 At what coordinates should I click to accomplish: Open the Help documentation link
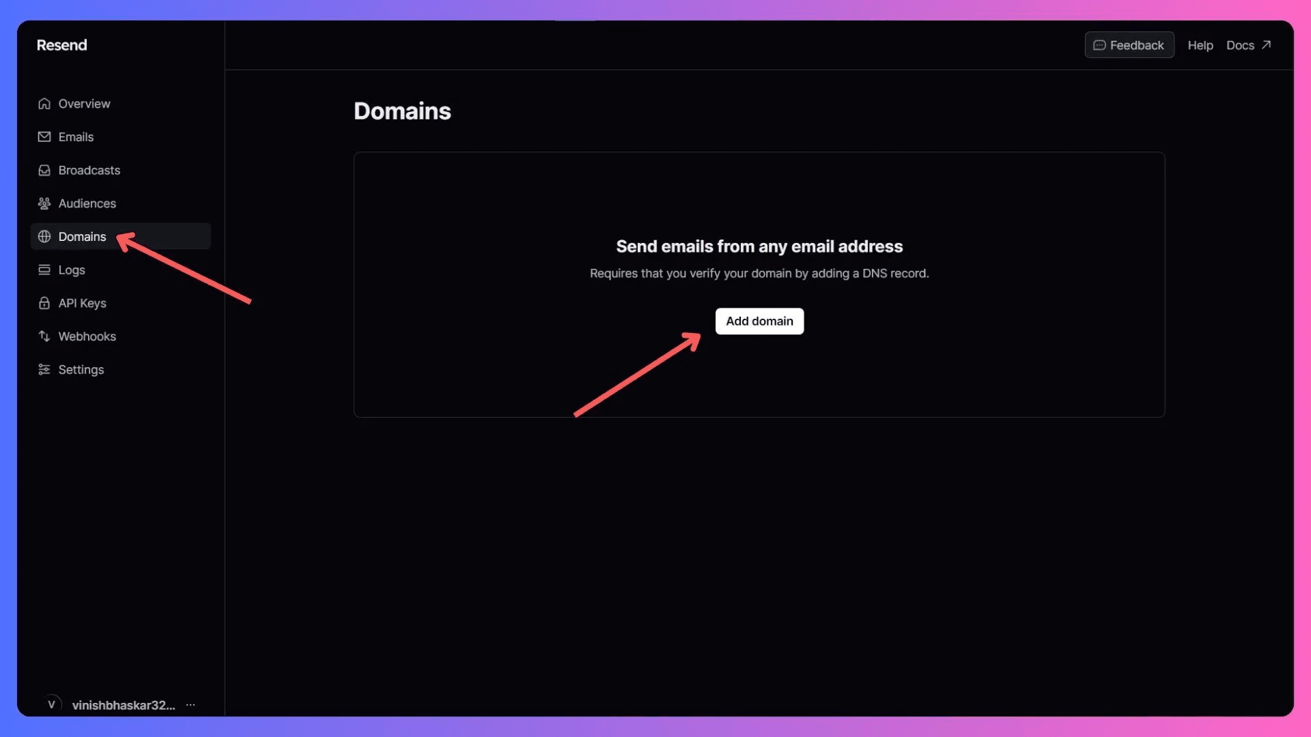(1200, 44)
